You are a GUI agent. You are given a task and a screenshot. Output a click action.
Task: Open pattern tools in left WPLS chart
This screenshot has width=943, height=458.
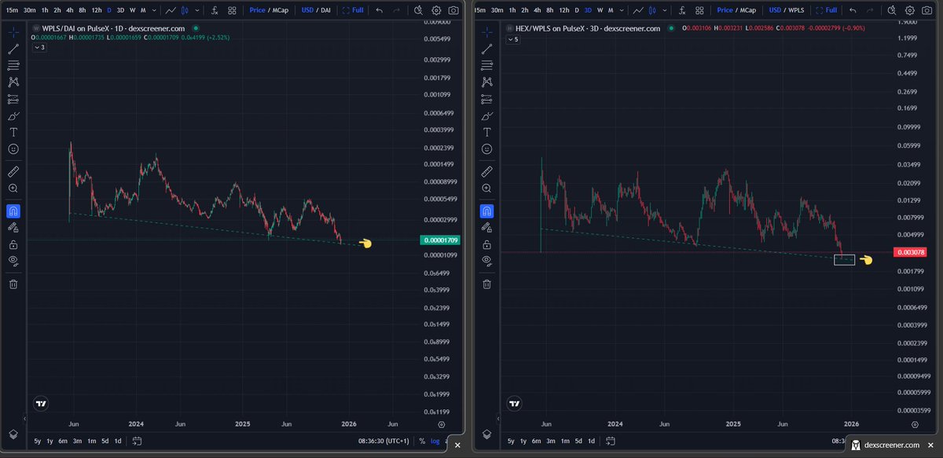tap(13, 82)
